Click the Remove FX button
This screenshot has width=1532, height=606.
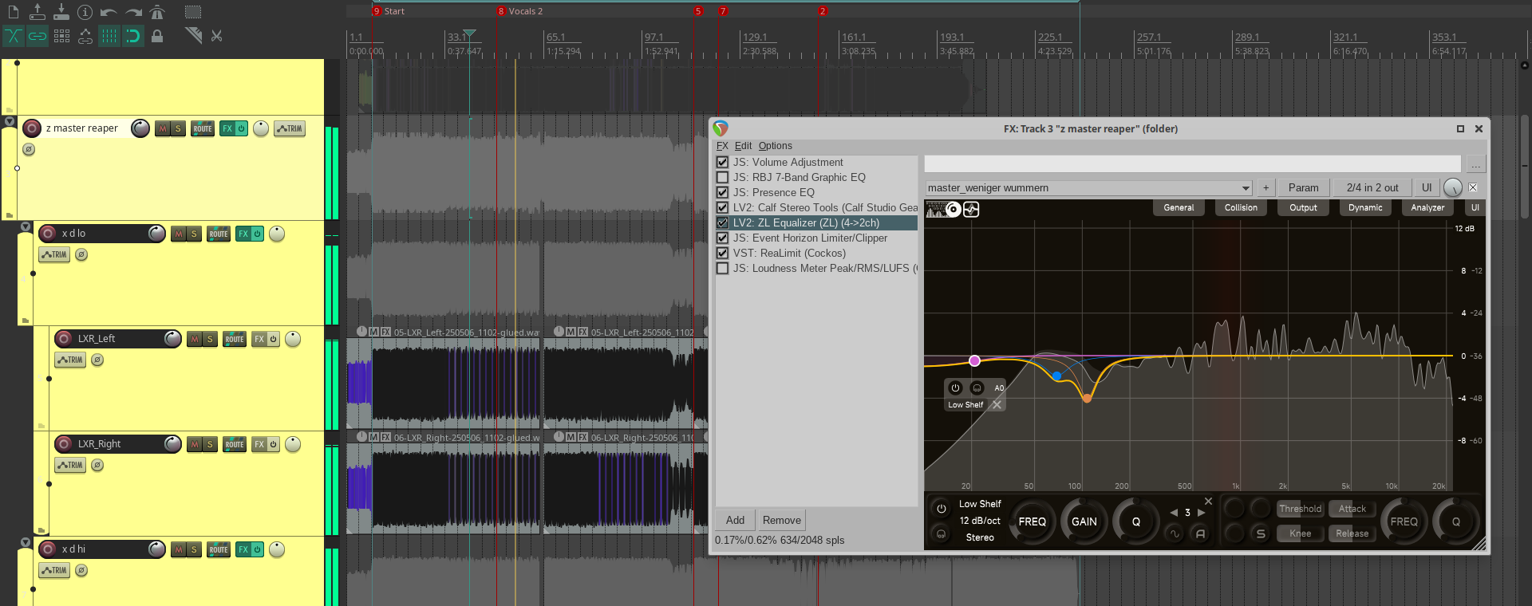(x=781, y=521)
